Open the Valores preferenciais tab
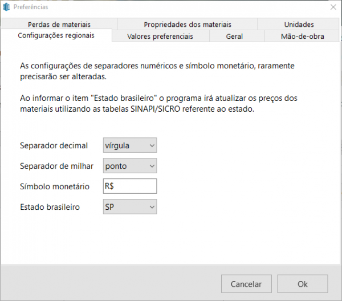The height and width of the screenshot is (301, 342). click(160, 36)
